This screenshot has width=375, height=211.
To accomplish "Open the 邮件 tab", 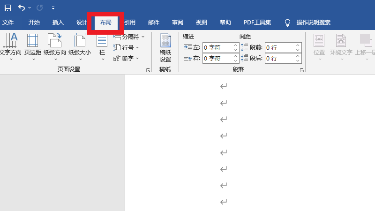I will click(154, 23).
